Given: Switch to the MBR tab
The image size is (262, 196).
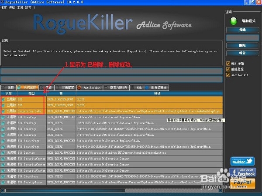Looking at the screenshot, I should click(137, 88).
